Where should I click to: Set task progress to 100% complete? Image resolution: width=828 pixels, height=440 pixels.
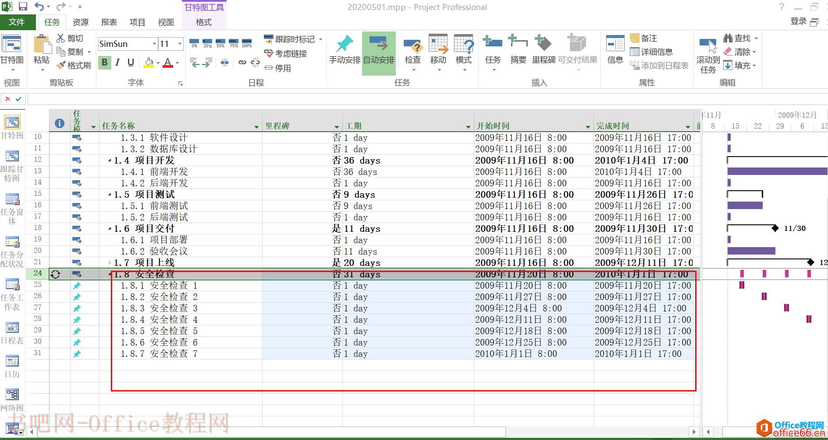click(247, 43)
